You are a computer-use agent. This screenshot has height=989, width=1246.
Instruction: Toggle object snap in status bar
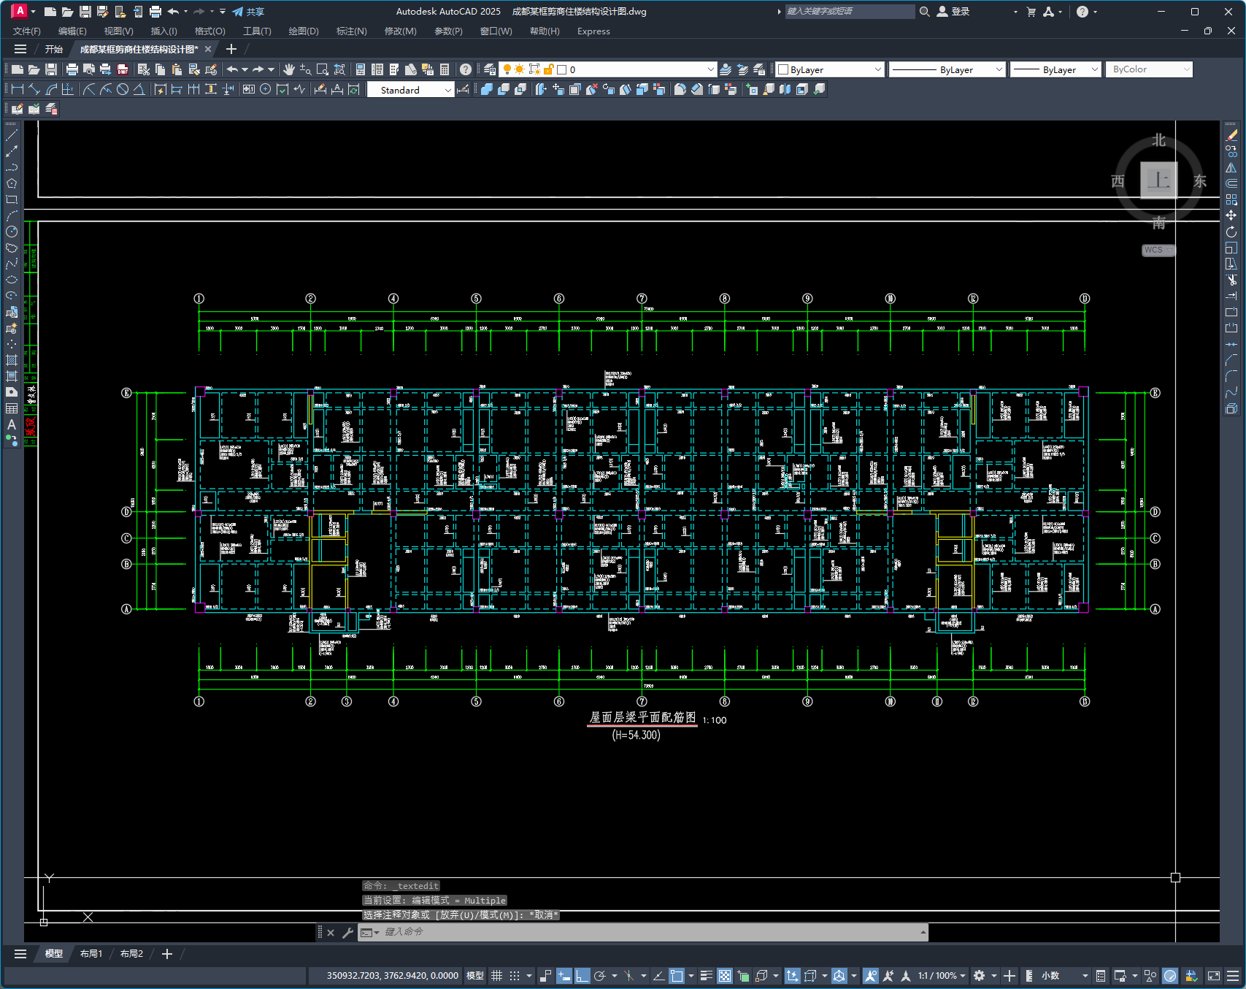tap(677, 976)
